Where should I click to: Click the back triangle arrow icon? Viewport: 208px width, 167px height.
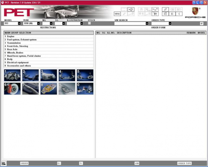click(x=179, y=14)
